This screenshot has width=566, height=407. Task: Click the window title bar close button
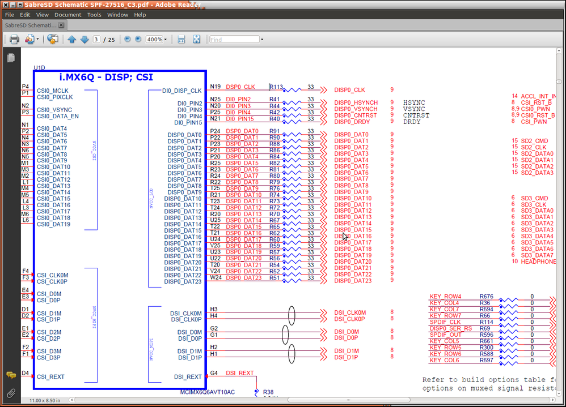pyautogui.click(x=6, y=5)
